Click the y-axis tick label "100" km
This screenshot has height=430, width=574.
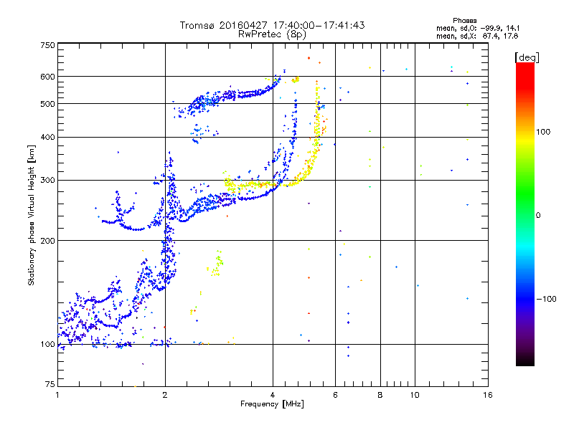pyautogui.click(x=47, y=344)
